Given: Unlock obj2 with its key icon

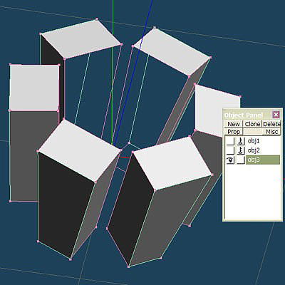Looking at the screenshot, I should [x=241, y=150].
